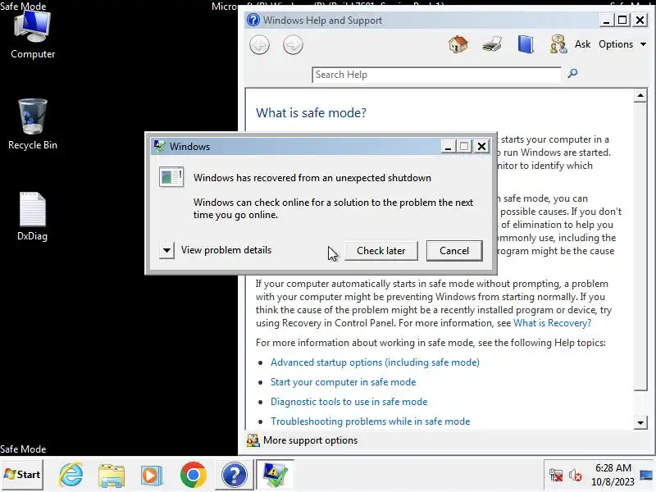Click the search magnifier icon

coord(572,74)
